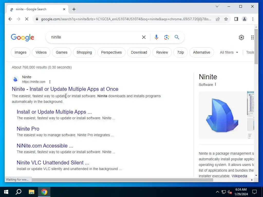Select the Images filter
This screenshot has height=197, width=263.
pyautogui.click(x=21, y=52)
